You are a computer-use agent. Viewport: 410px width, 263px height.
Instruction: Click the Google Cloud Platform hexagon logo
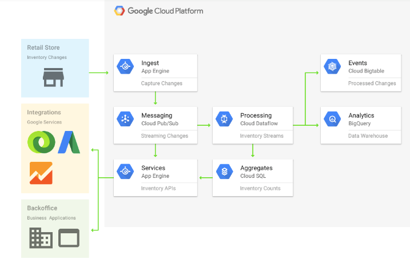coord(120,11)
